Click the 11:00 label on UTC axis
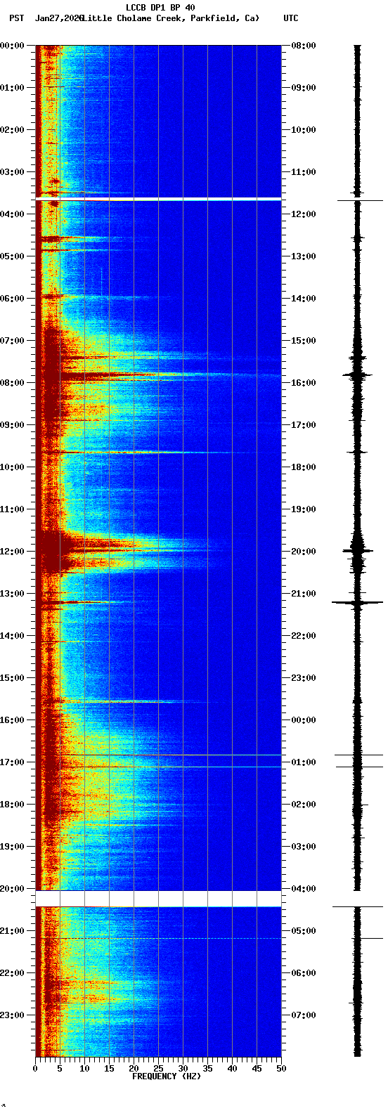This screenshot has width=388, height=1113. click(x=304, y=172)
